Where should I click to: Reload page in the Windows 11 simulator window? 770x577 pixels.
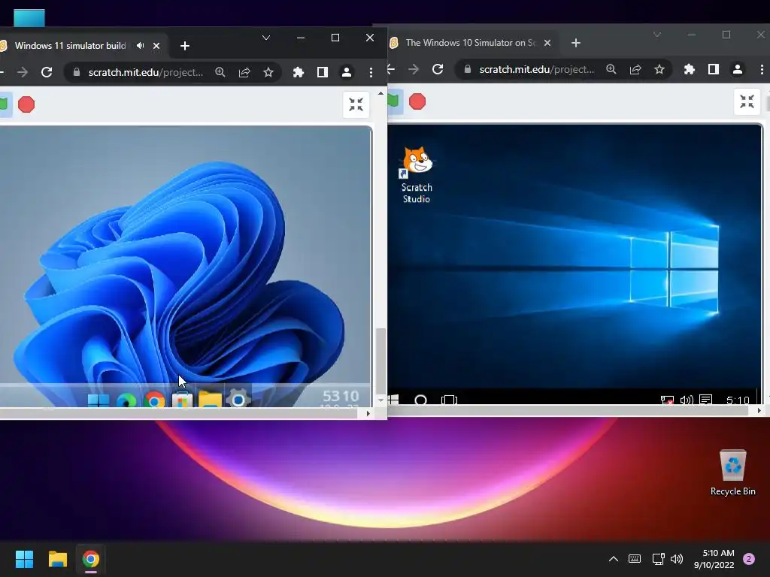[47, 72]
